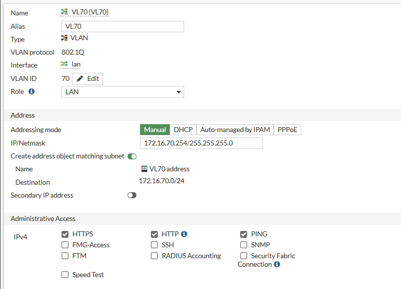Enable Security Fabric Connection checkbox
401x289 pixels.
[244, 256]
